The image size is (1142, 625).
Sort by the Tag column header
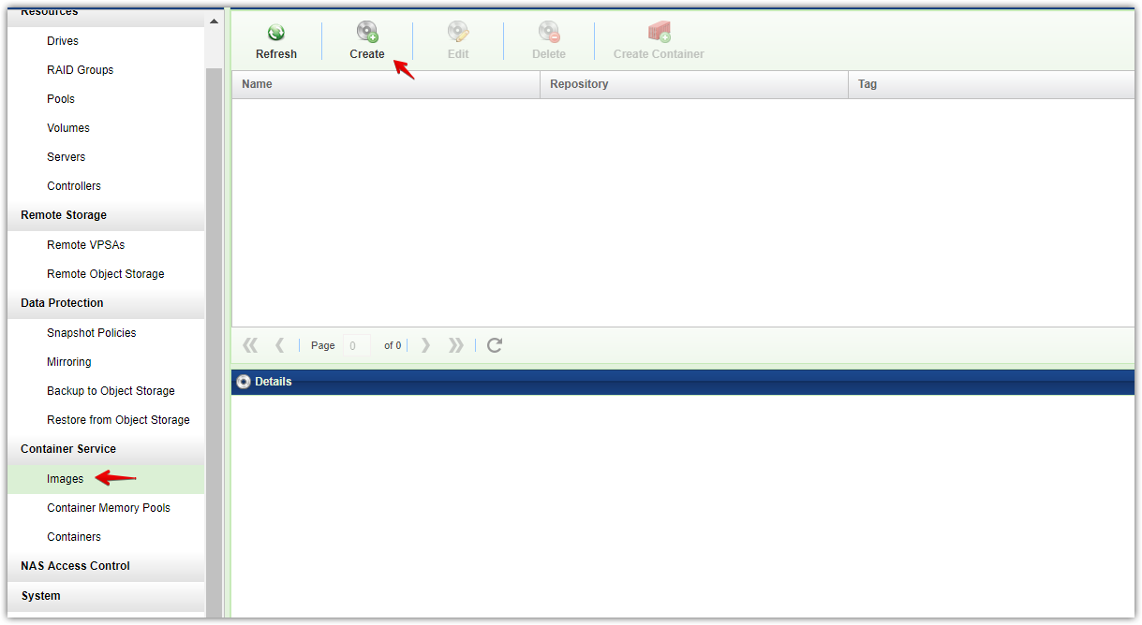[991, 84]
